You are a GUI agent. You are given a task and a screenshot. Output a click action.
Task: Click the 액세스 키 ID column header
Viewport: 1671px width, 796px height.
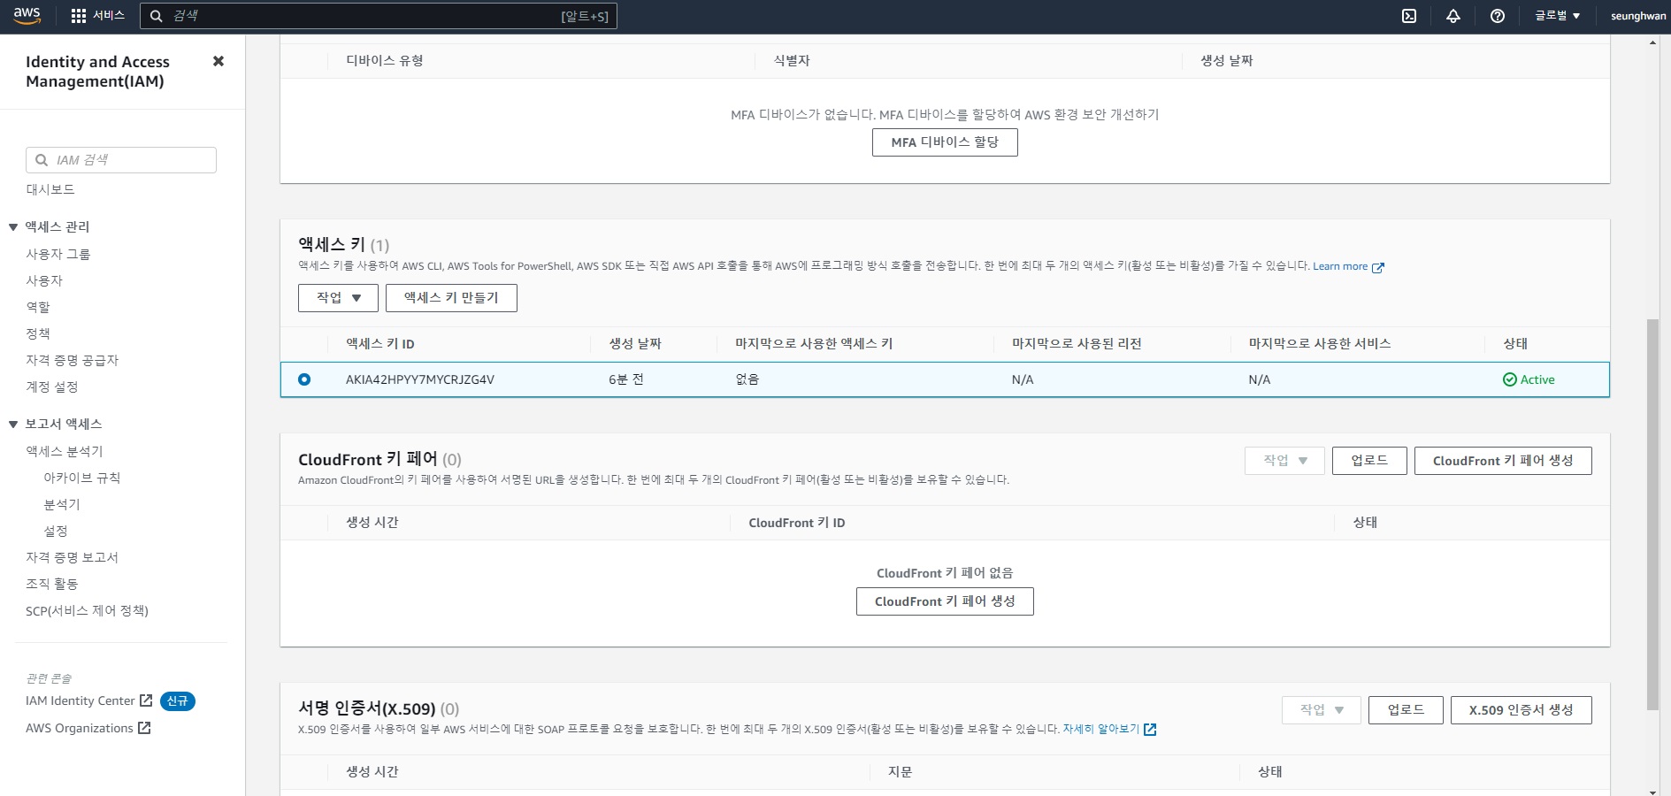click(380, 344)
